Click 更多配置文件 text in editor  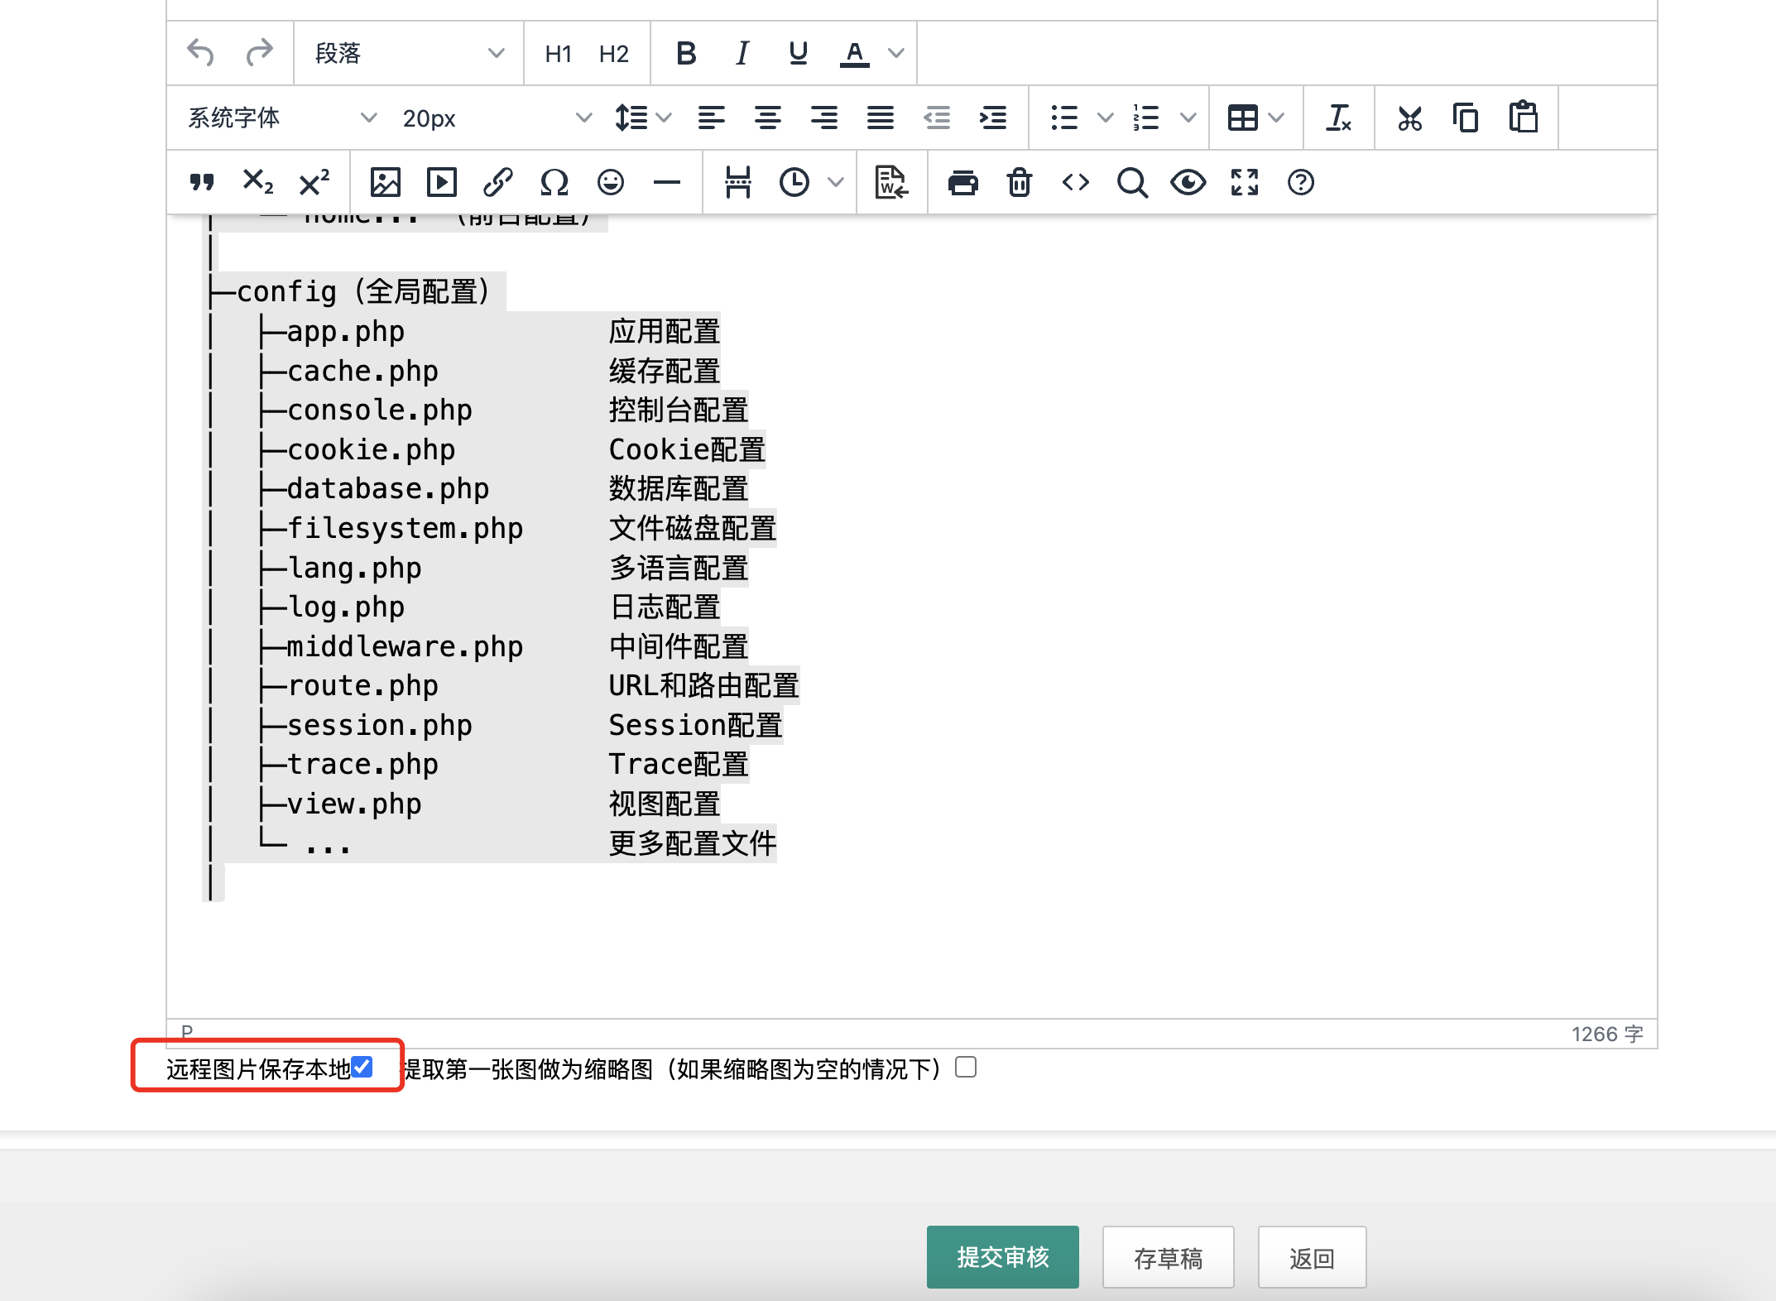693,843
